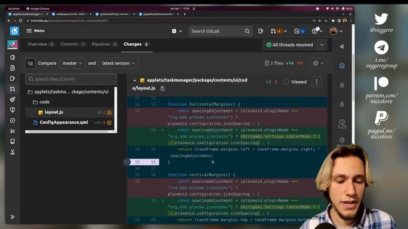This screenshot has height=229, width=408.
Task: Open the Issues icon in top bar
Action: 261,31
